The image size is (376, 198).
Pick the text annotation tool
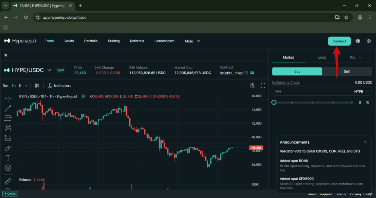tap(8, 158)
